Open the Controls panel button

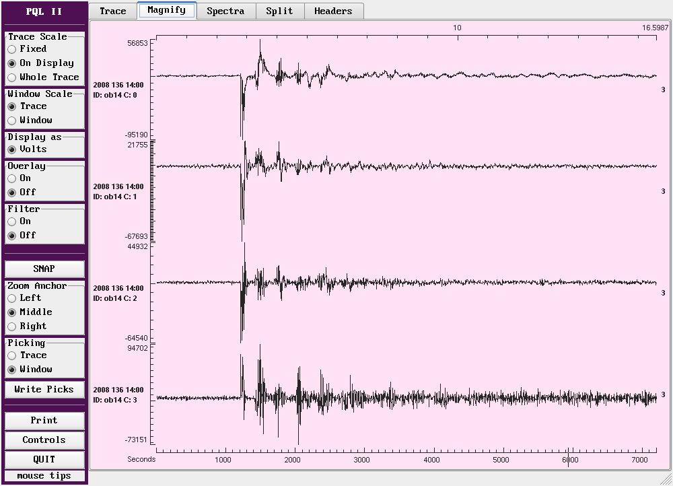pos(44,440)
